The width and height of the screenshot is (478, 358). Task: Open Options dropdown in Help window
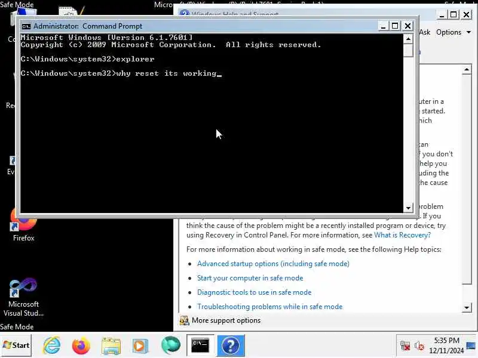pyautogui.click(x=454, y=32)
